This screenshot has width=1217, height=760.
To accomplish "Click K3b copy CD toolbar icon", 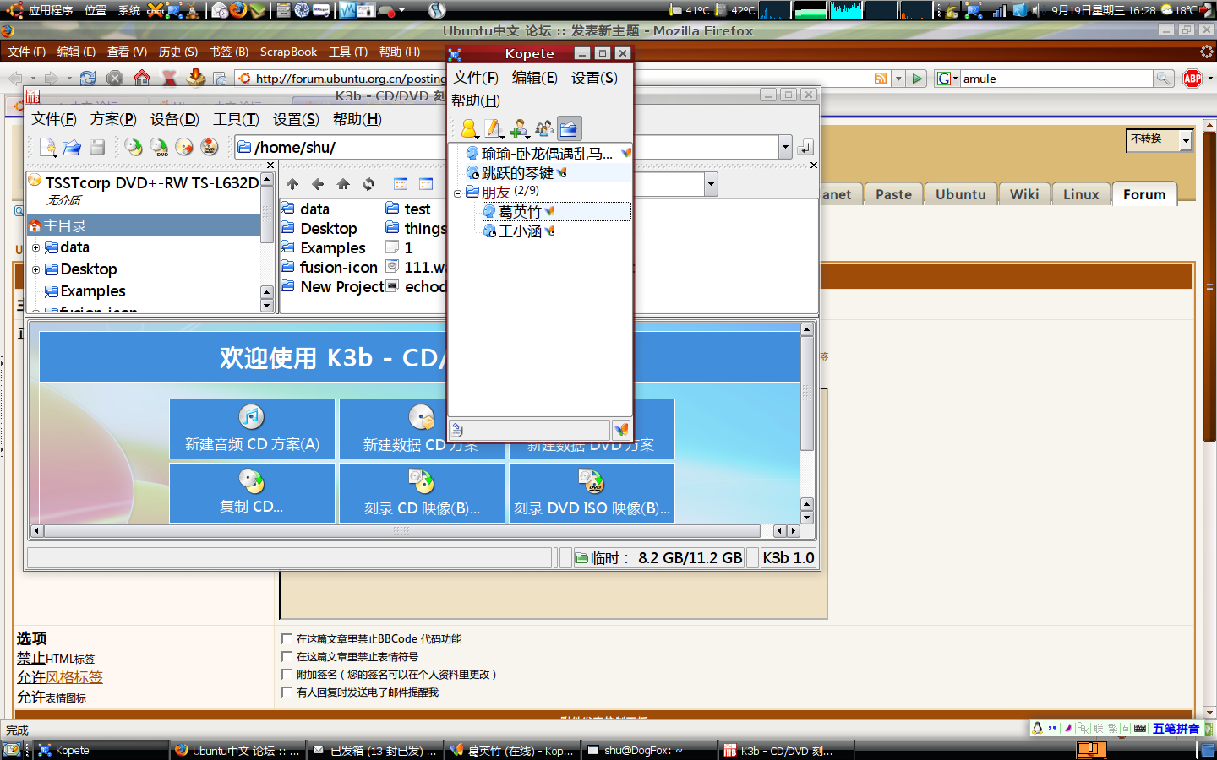I will 133,147.
